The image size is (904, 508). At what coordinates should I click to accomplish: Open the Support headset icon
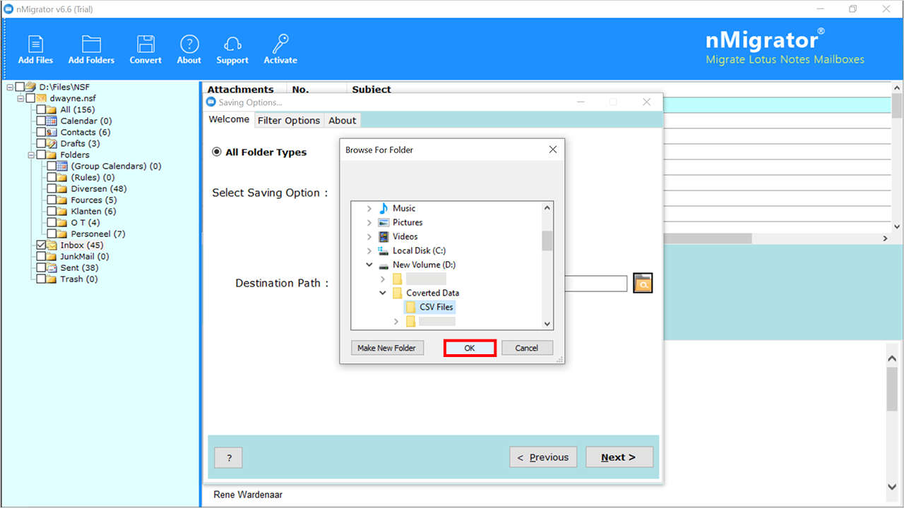tap(232, 44)
